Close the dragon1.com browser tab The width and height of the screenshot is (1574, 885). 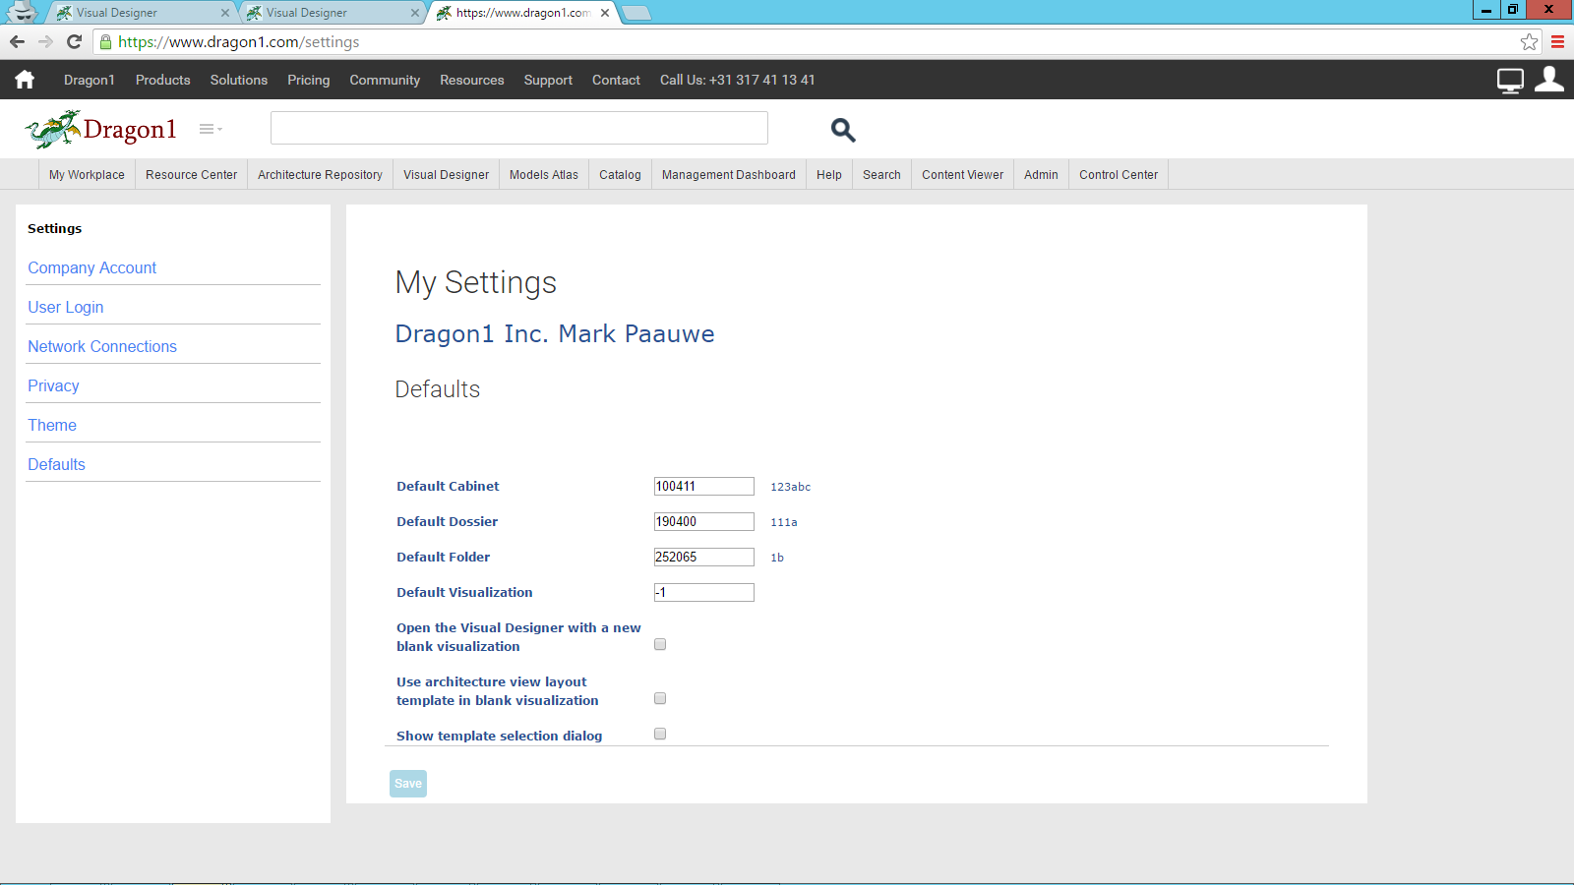pos(605,13)
